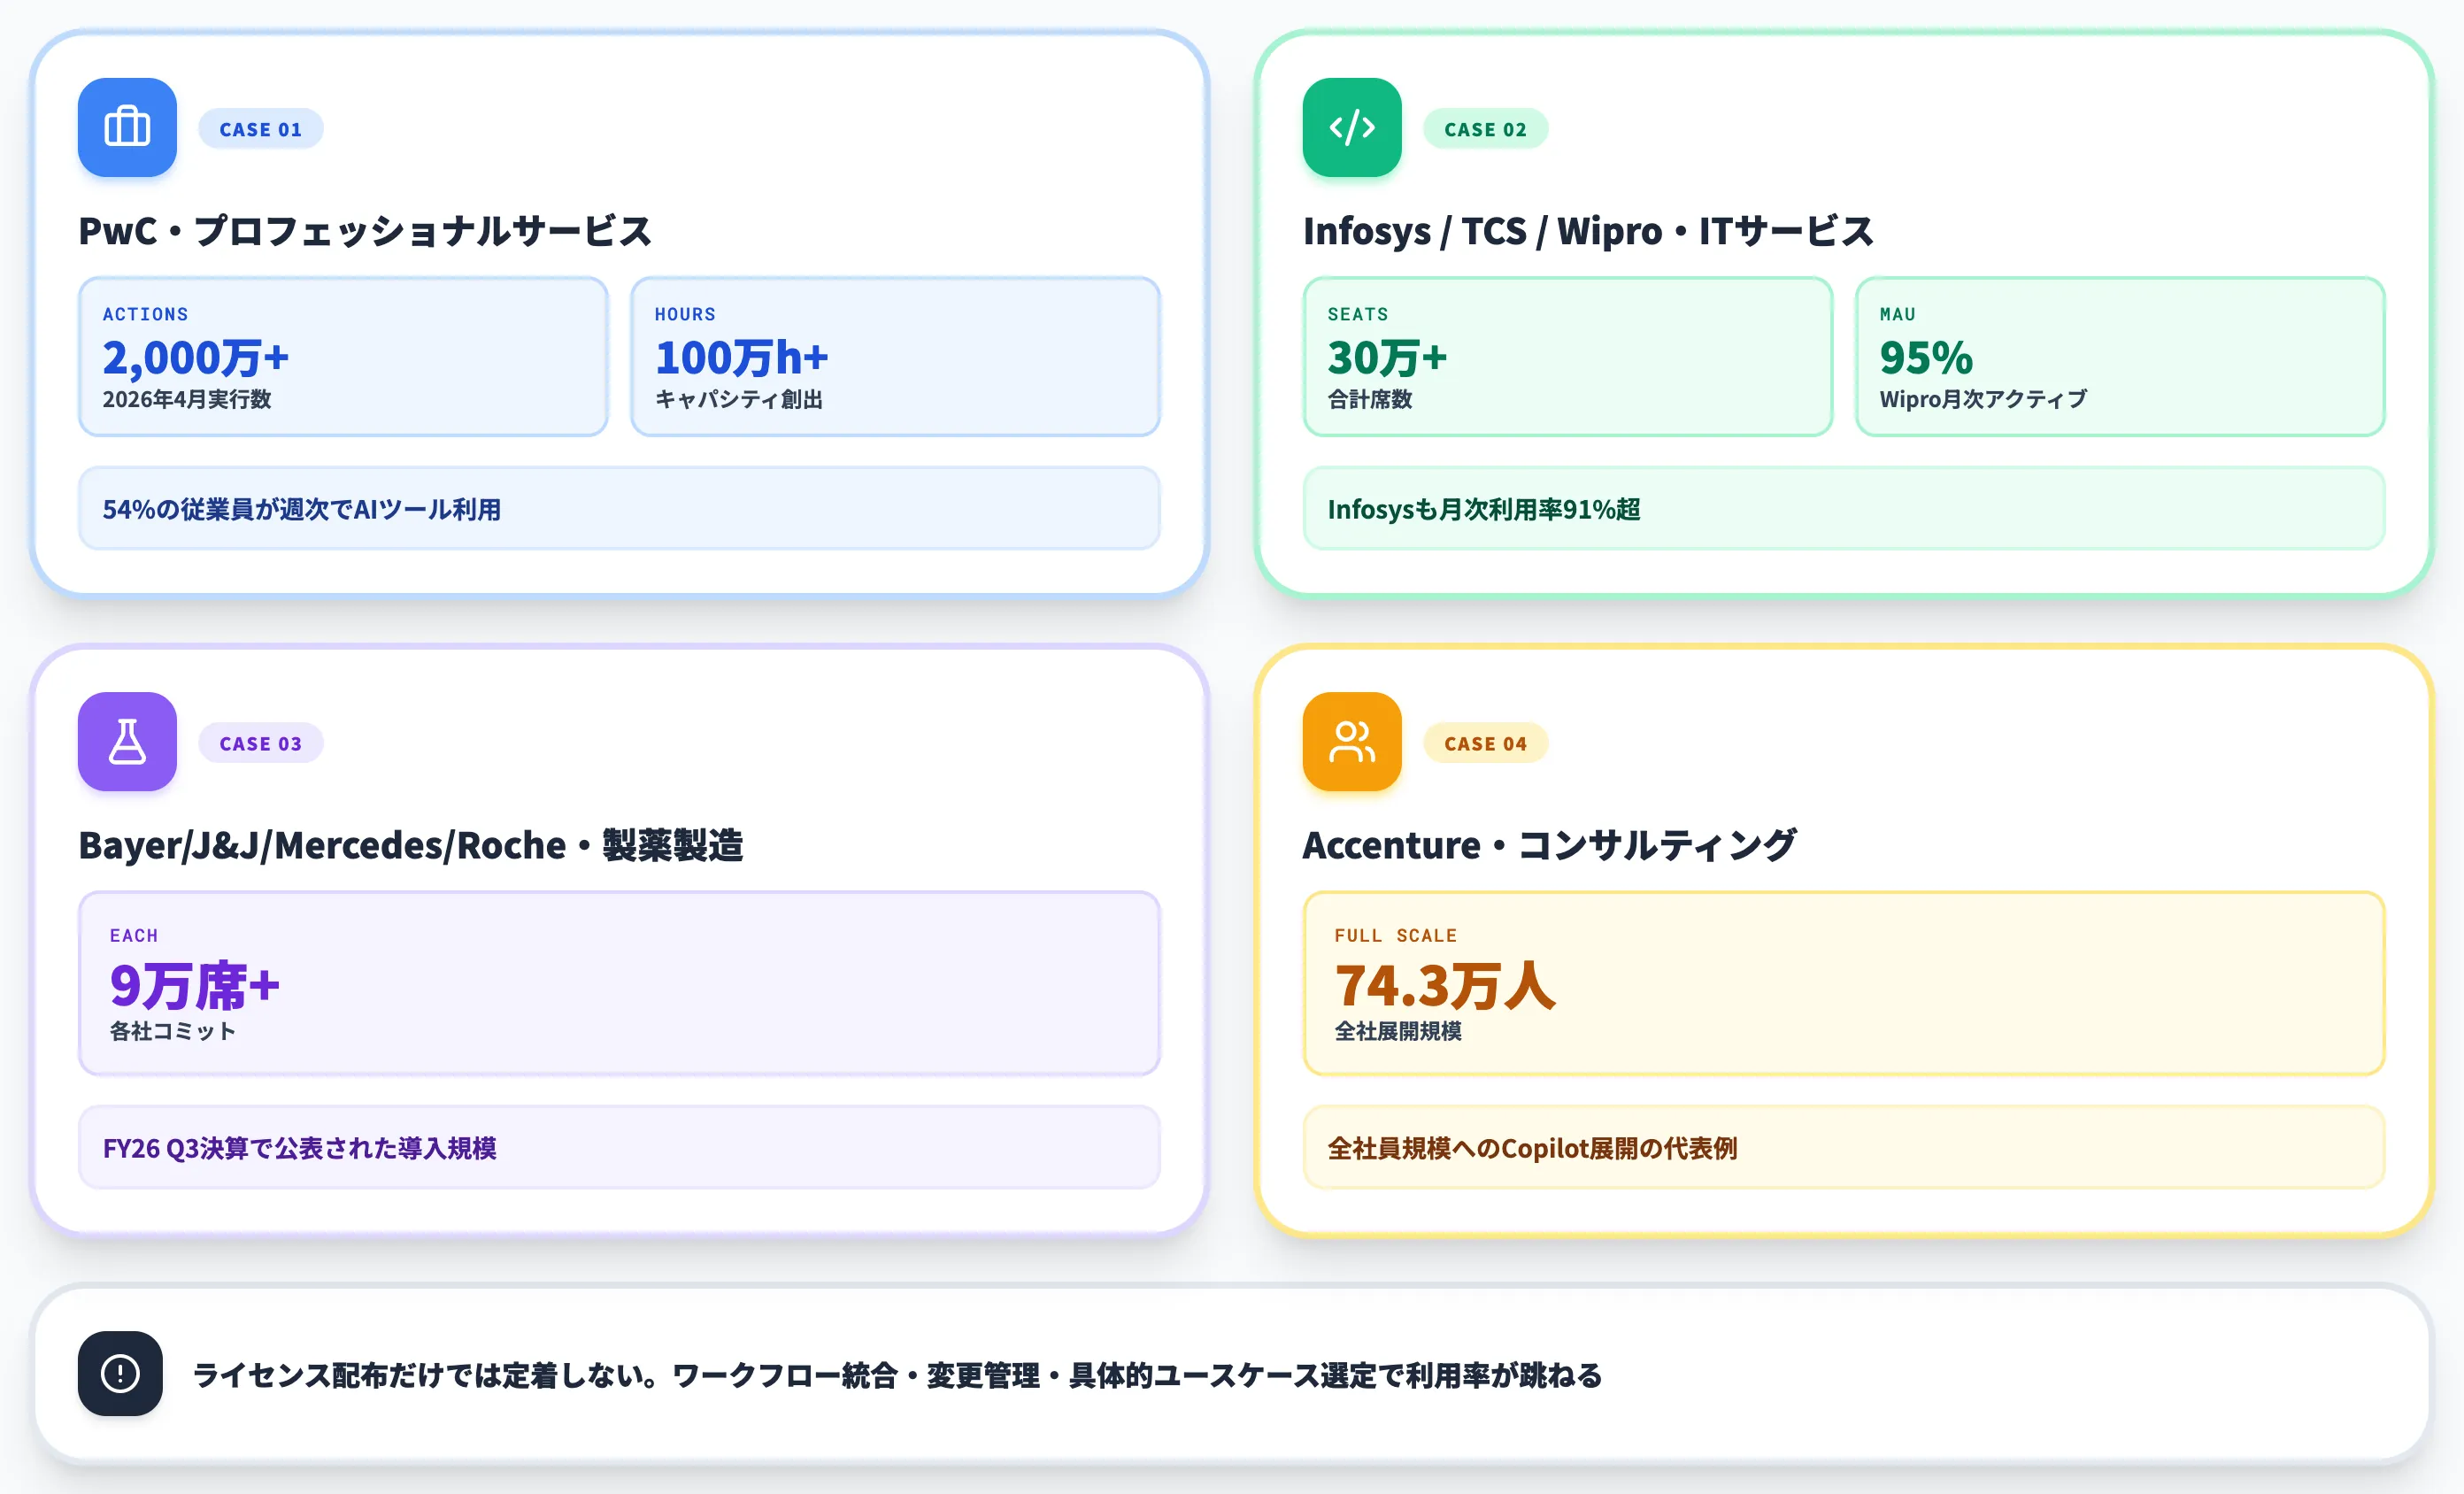The image size is (2464, 1494).
Task: Click the 合計席数 caption
Action: [1370, 399]
